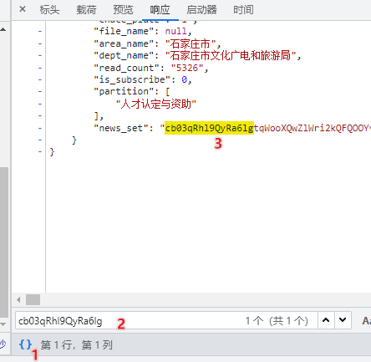Screen dimensions: 371x362
Task: Open the 载荷 tab
Action: 86,10
